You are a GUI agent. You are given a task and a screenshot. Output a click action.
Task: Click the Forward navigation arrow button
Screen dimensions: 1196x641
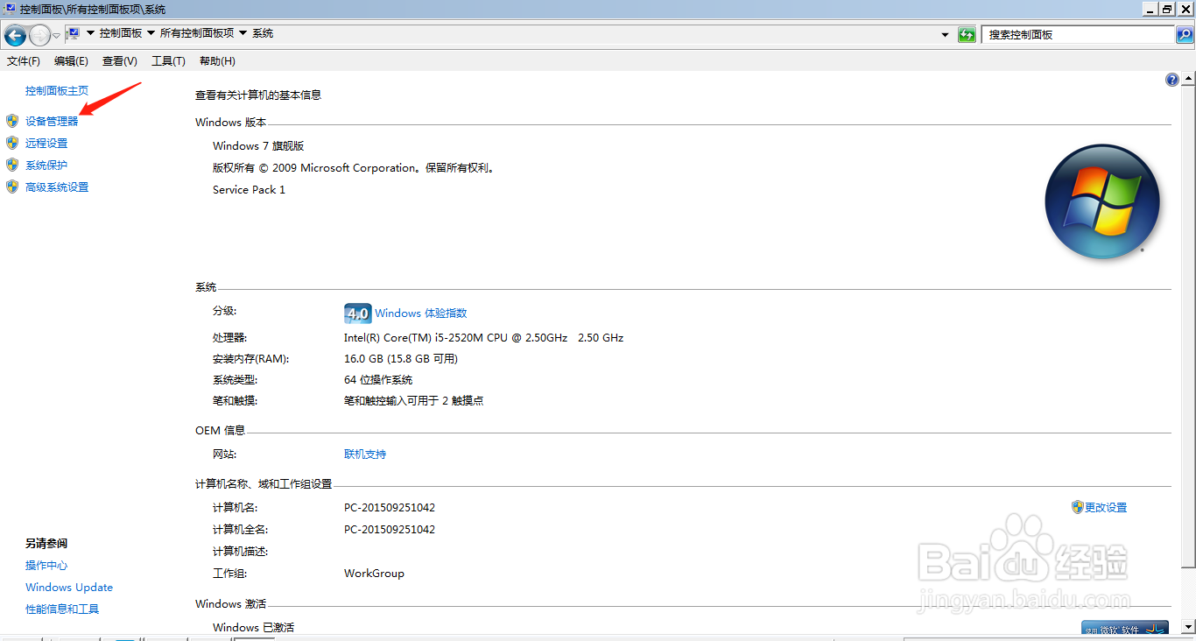[x=40, y=35]
